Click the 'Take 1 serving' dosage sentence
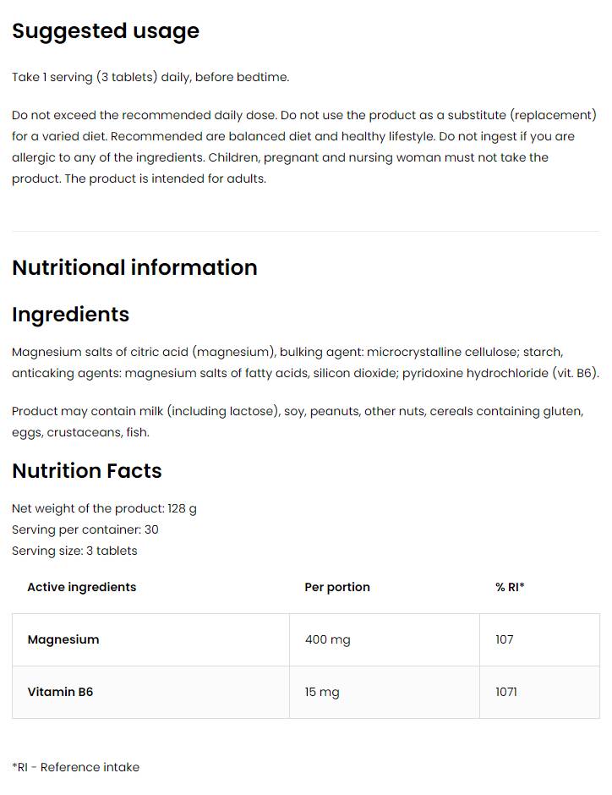This screenshot has width=612, height=795. (150, 77)
